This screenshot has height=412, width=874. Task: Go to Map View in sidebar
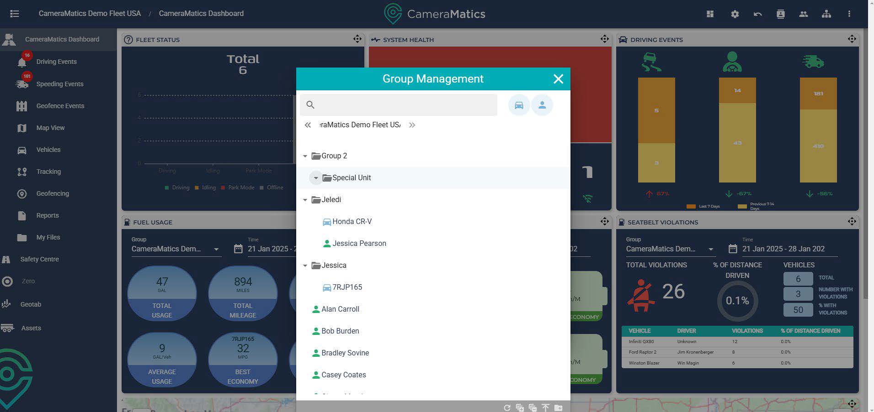point(50,128)
